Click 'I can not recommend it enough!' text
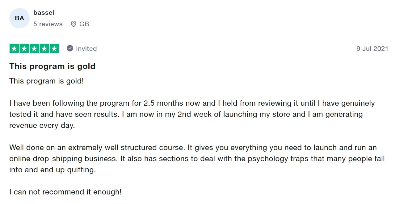408x204 pixels. coord(65,192)
